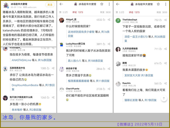The image size is (170, 128).
Task: Share LuckyiNsect那口虫's comment
Action: [x=109, y=44]
